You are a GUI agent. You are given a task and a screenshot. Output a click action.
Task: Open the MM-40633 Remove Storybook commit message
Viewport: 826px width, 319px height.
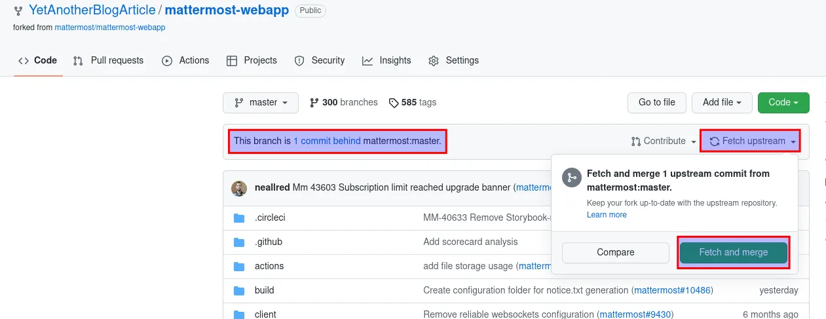[487, 217]
